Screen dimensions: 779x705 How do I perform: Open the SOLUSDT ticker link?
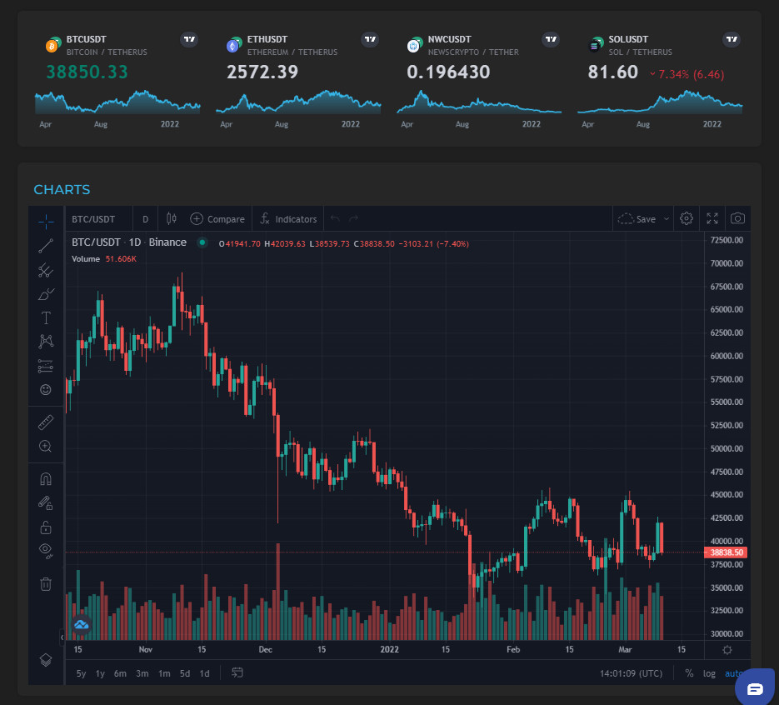pyautogui.click(x=628, y=39)
